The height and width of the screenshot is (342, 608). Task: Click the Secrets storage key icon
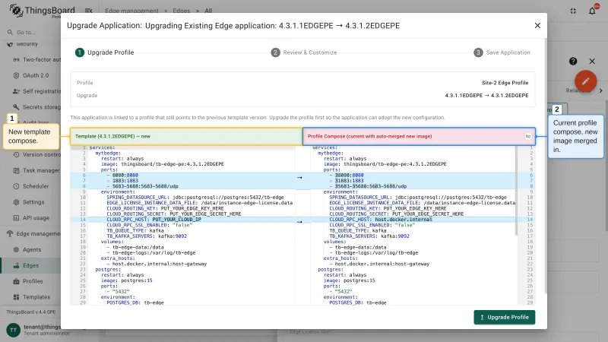[16, 107]
